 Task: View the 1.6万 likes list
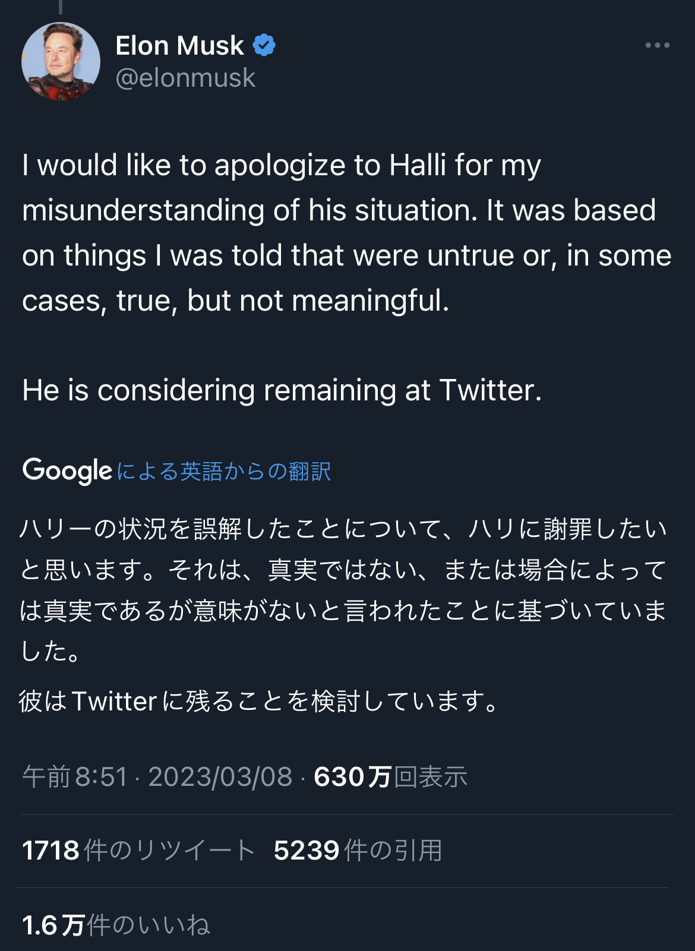(x=116, y=925)
